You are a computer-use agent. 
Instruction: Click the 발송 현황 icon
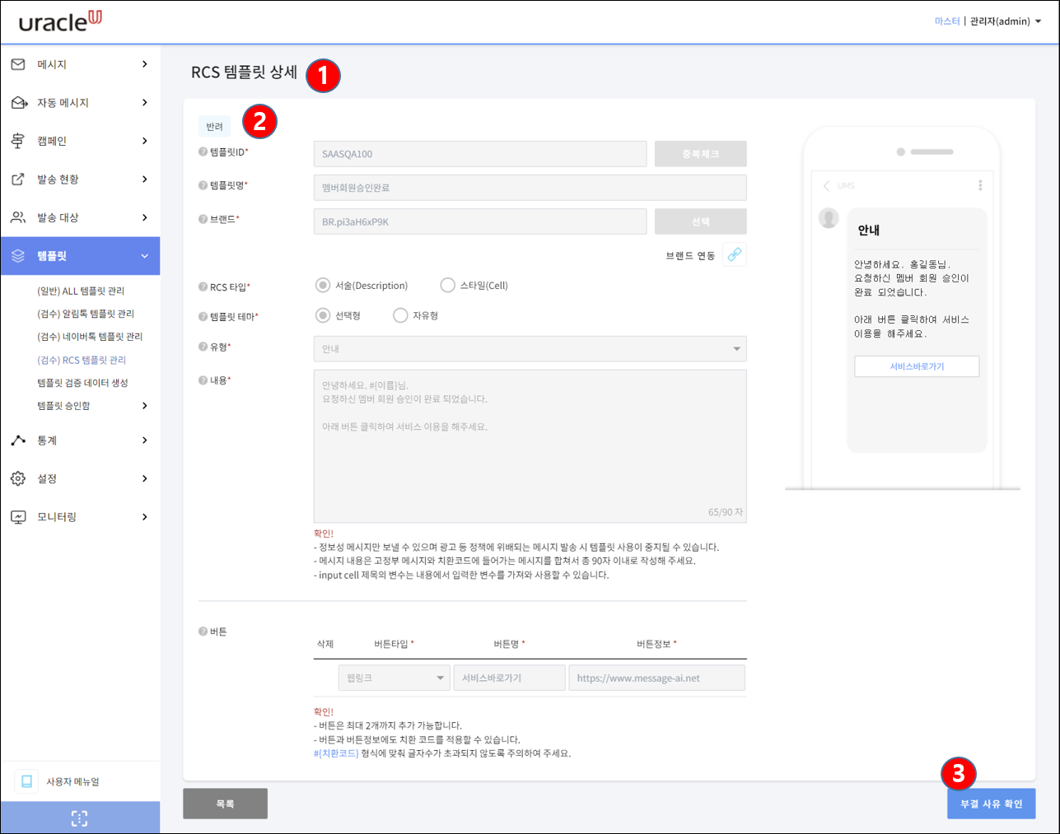click(x=18, y=179)
